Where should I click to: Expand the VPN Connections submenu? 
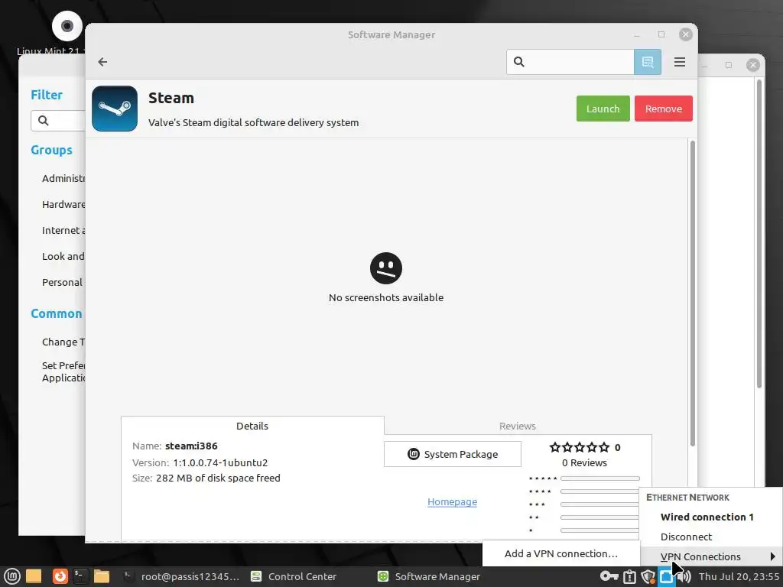[x=711, y=556]
